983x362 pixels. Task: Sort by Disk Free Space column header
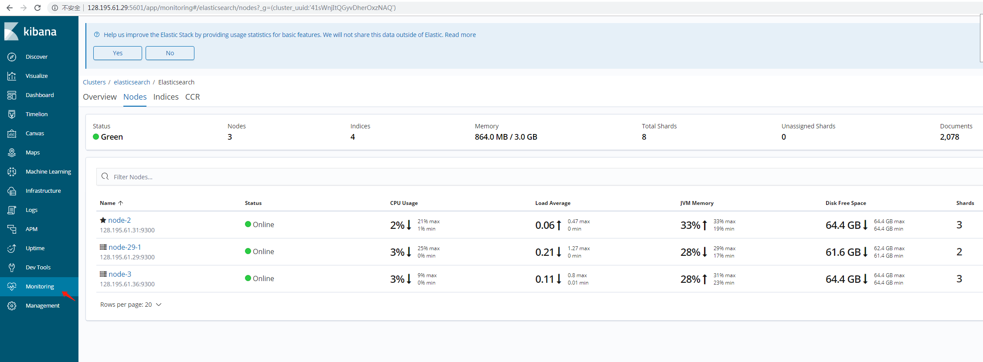[x=846, y=203]
